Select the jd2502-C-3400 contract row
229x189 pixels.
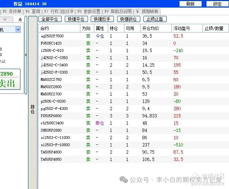(x=133, y=65)
